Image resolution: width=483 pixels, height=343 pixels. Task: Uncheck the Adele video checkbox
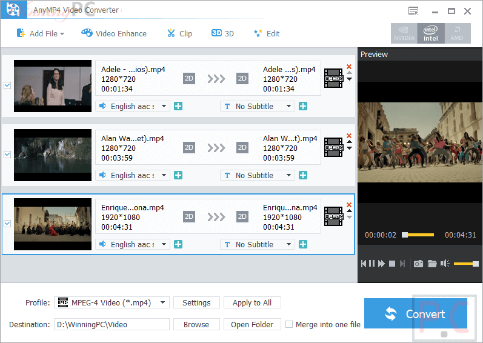coord(7,85)
